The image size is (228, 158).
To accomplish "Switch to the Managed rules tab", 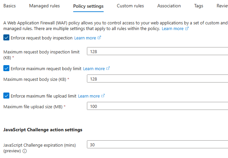I will pyautogui.click(x=44, y=6).
